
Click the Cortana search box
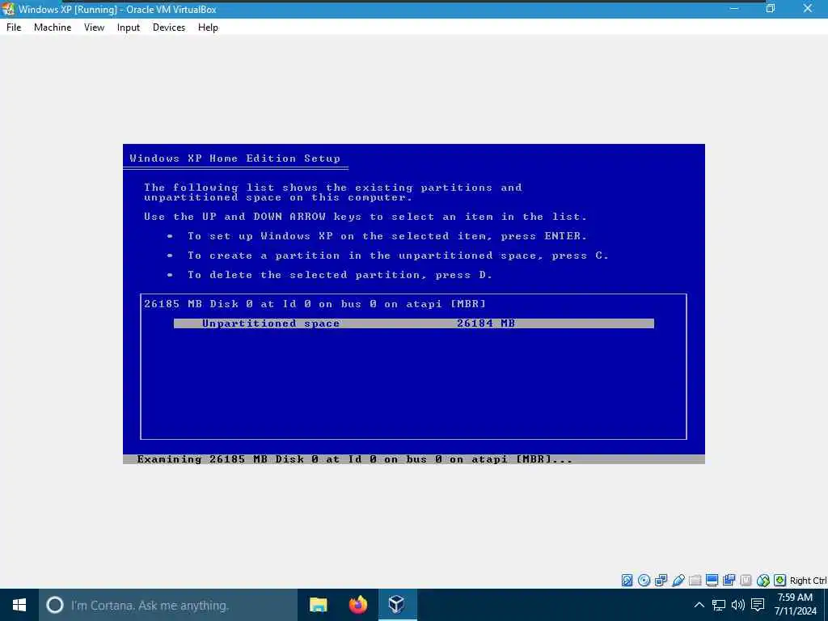pos(168,605)
